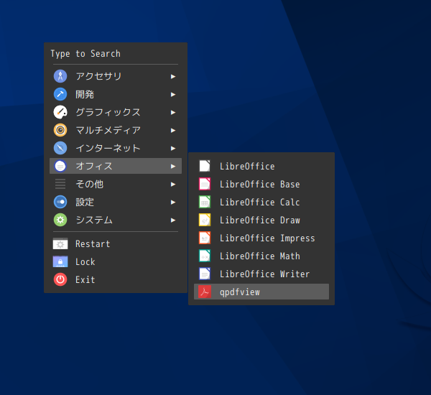Expand the その他 submenu arrow
The height and width of the screenshot is (395, 431).
173,184
